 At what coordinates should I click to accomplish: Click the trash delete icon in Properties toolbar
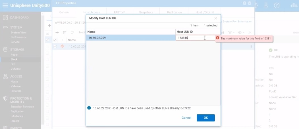[x=65, y=33]
